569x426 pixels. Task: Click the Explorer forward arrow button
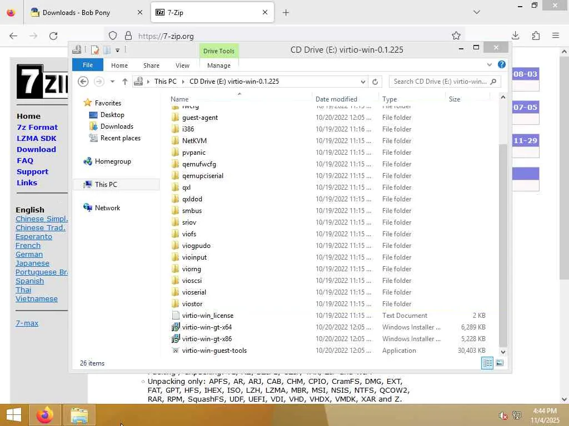tap(99, 82)
